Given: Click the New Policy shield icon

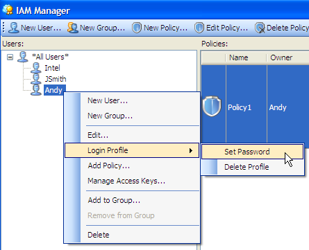Looking at the screenshot, I should click(x=137, y=28).
